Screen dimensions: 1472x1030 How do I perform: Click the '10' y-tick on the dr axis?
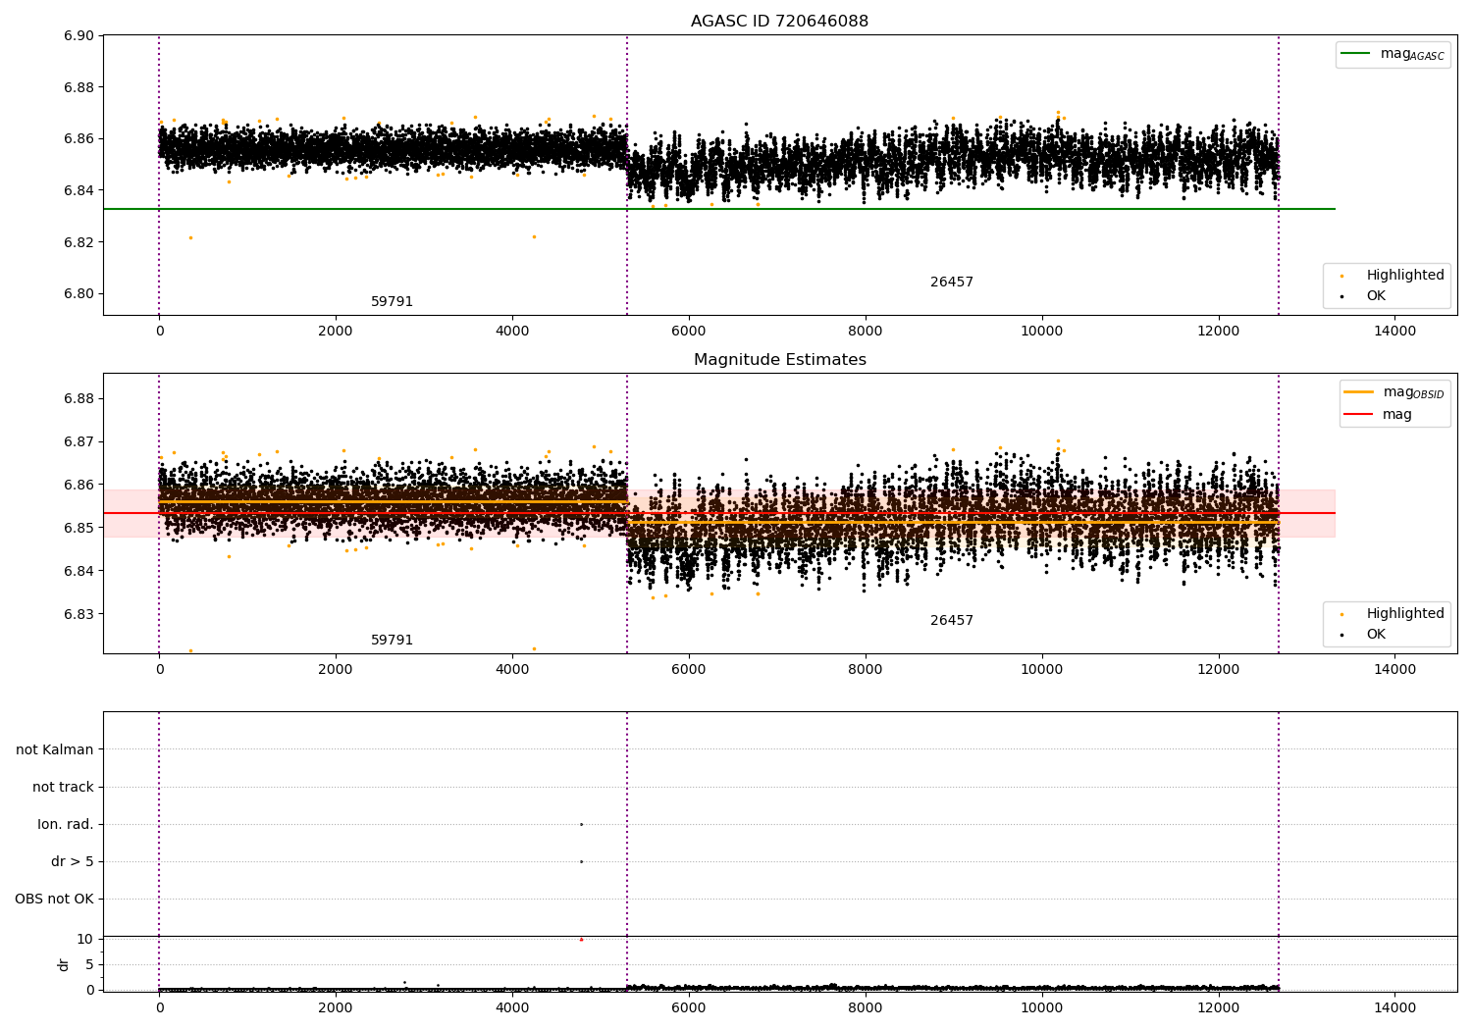coord(85,940)
